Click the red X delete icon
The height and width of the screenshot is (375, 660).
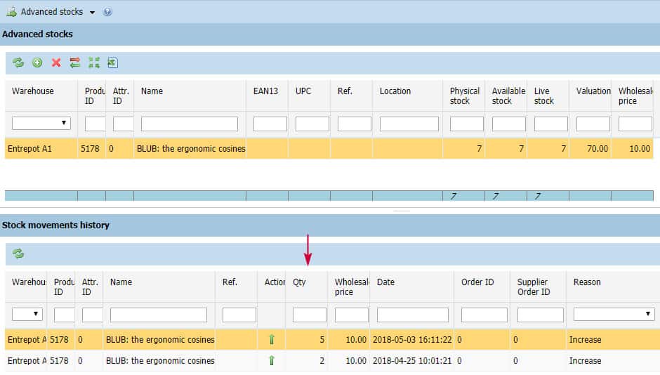[56, 63]
